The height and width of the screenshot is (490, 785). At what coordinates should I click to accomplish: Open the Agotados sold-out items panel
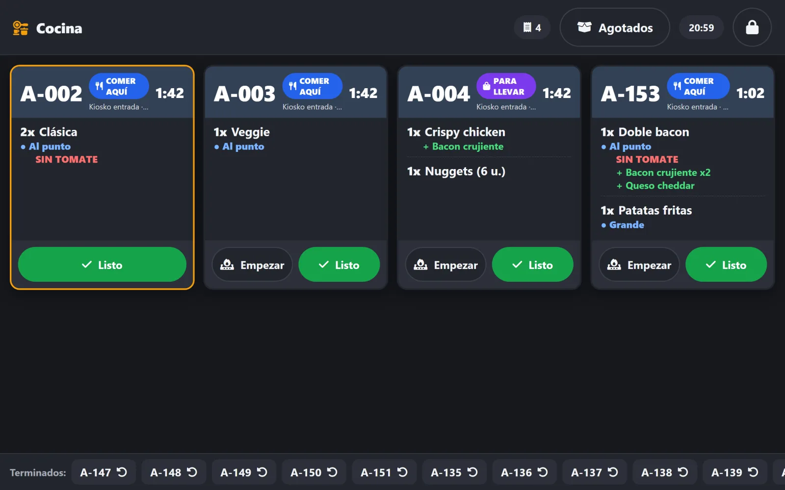(615, 28)
